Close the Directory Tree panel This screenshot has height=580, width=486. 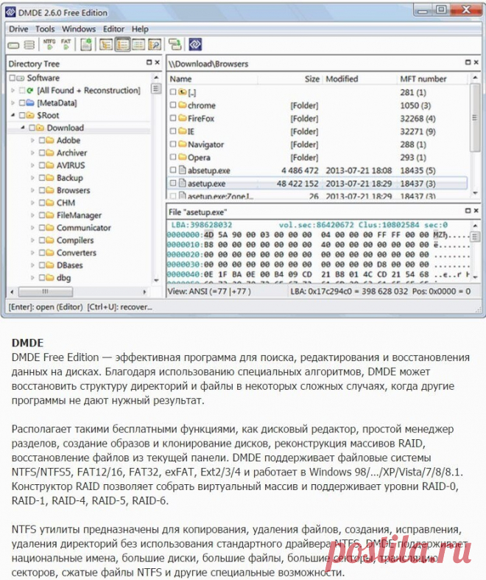click(158, 63)
